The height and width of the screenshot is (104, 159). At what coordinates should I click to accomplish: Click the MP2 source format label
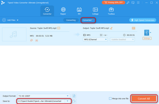click(x=32, y=36)
